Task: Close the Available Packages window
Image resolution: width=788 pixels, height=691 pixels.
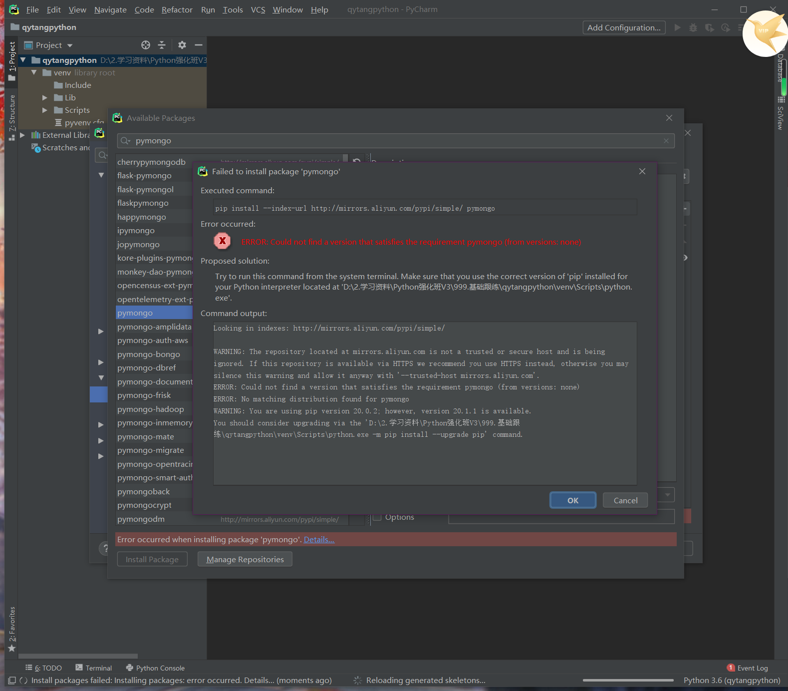Action: [669, 118]
